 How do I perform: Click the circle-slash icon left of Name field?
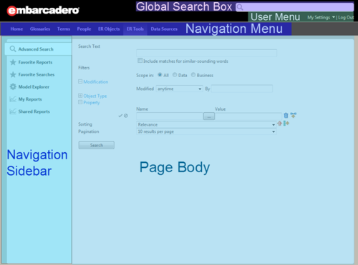(126, 116)
